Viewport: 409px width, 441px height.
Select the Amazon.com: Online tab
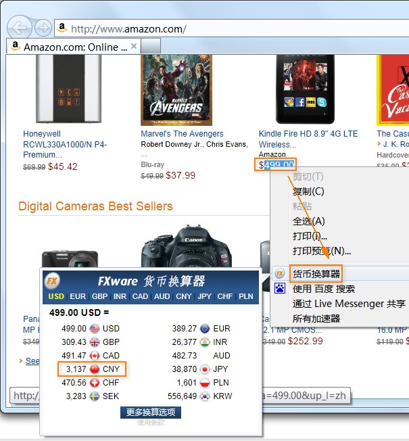pyautogui.click(x=73, y=47)
